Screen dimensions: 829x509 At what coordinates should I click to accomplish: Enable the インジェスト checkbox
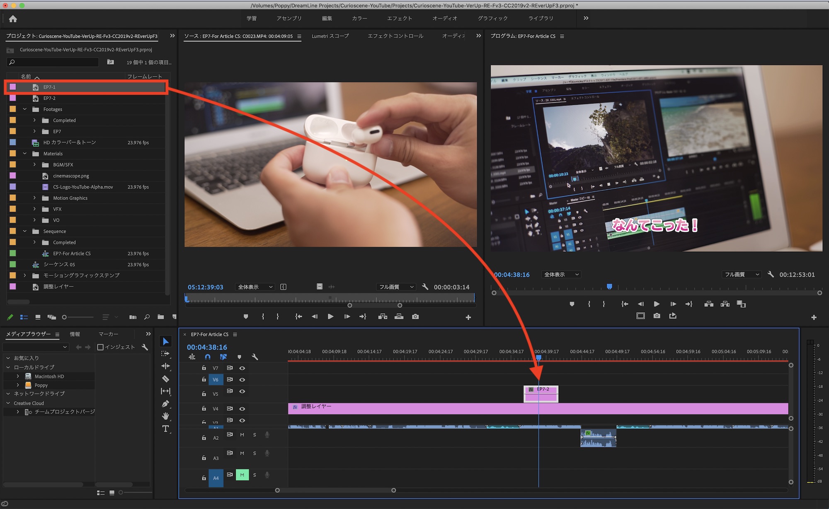100,347
